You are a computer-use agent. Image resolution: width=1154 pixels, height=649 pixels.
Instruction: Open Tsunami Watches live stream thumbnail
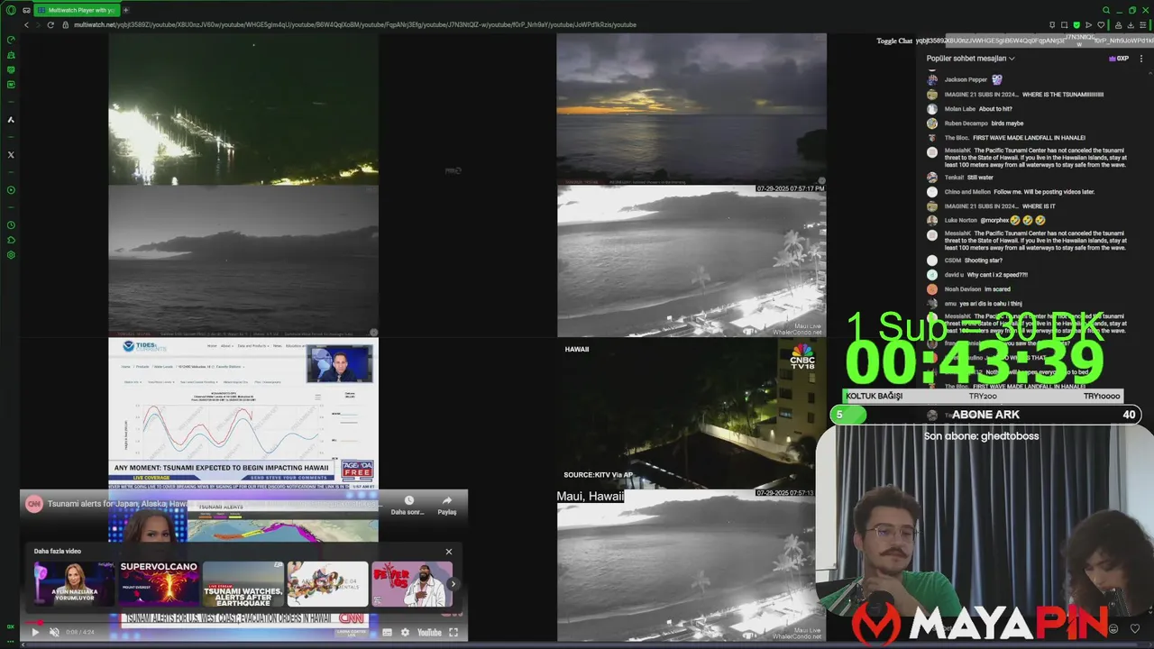tap(243, 583)
